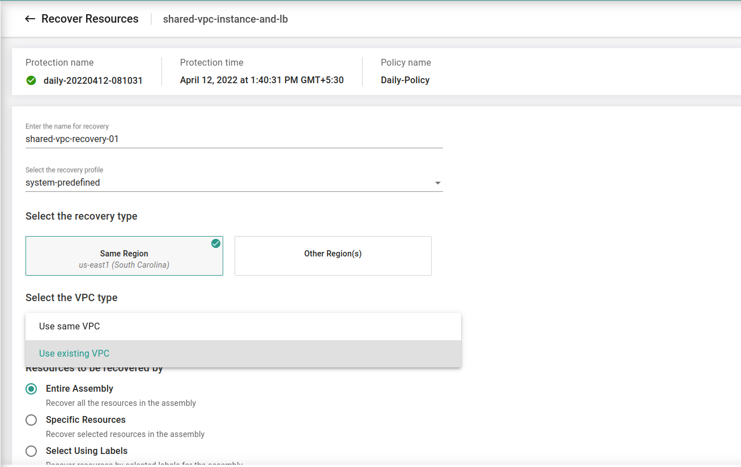Image resolution: width=741 pixels, height=467 pixels.
Task: Click the green check status icon
Action: [x=31, y=80]
